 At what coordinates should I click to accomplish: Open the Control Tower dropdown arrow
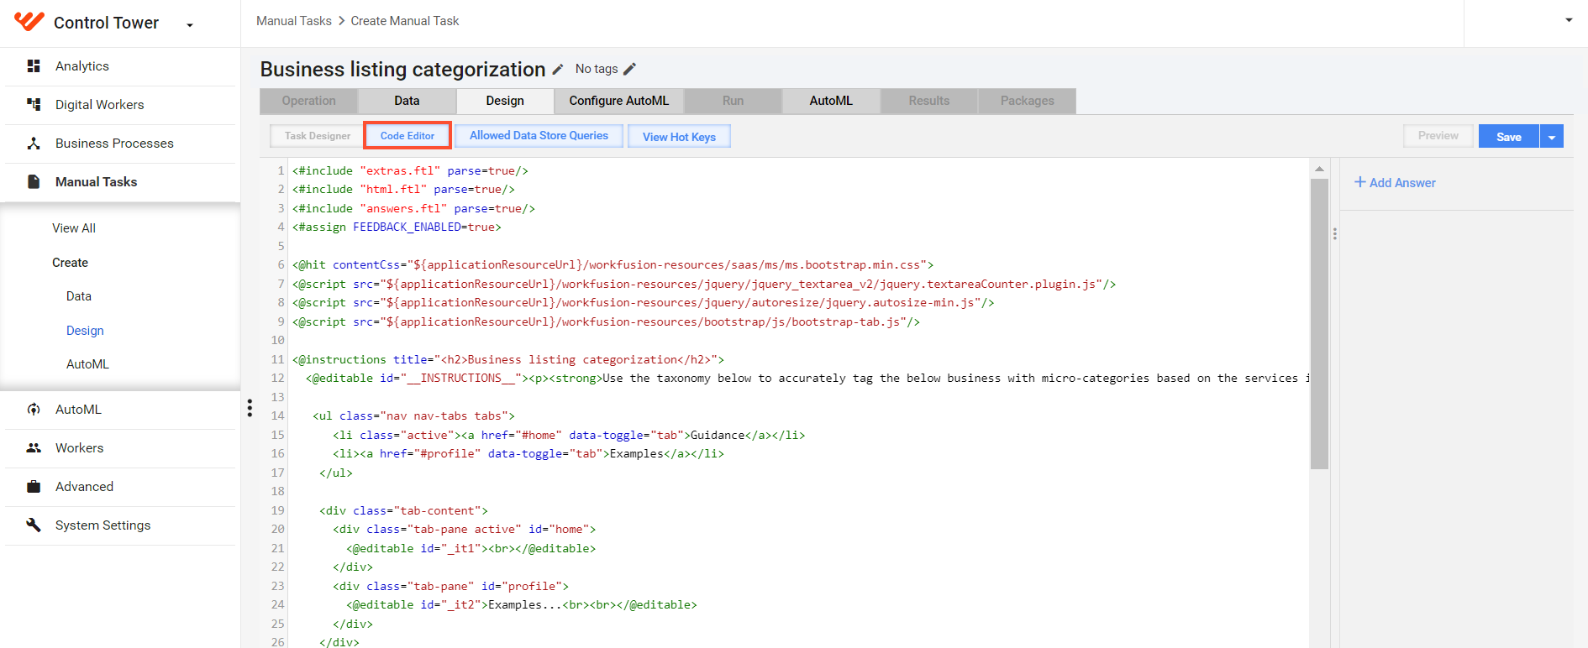click(190, 25)
